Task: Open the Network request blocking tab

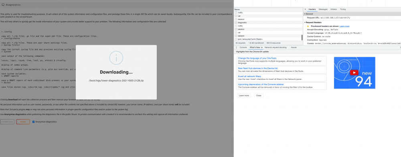Action: (275, 48)
